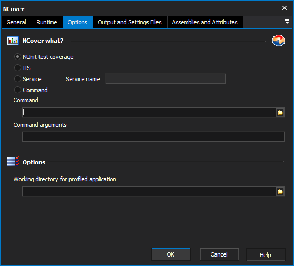Choose the Command radio option

click(x=31, y=90)
